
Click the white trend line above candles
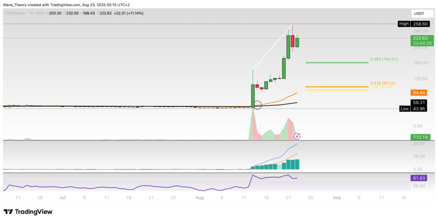coord(273,47)
